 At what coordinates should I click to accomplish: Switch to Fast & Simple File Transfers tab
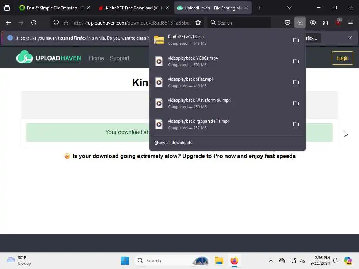(x=55, y=8)
